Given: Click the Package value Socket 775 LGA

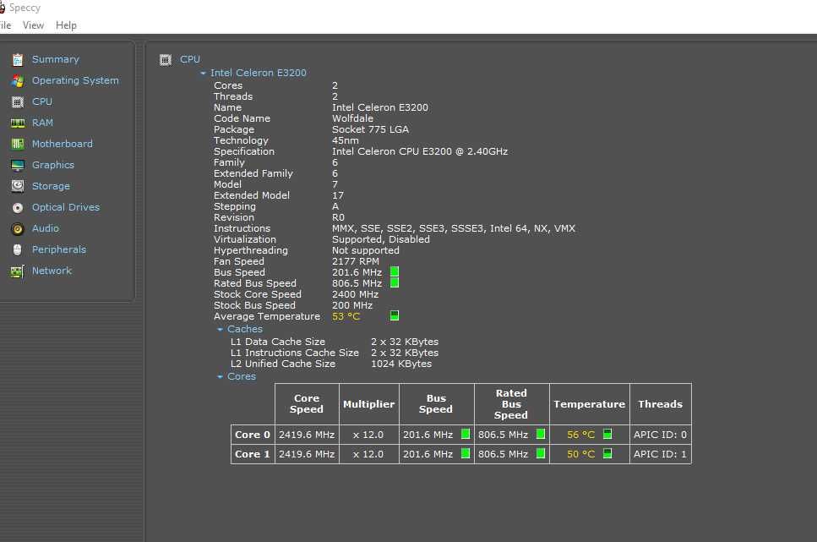Looking at the screenshot, I should (x=370, y=129).
